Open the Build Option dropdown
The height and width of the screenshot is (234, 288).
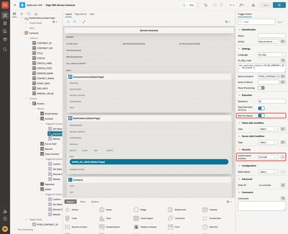pos(268,172)
